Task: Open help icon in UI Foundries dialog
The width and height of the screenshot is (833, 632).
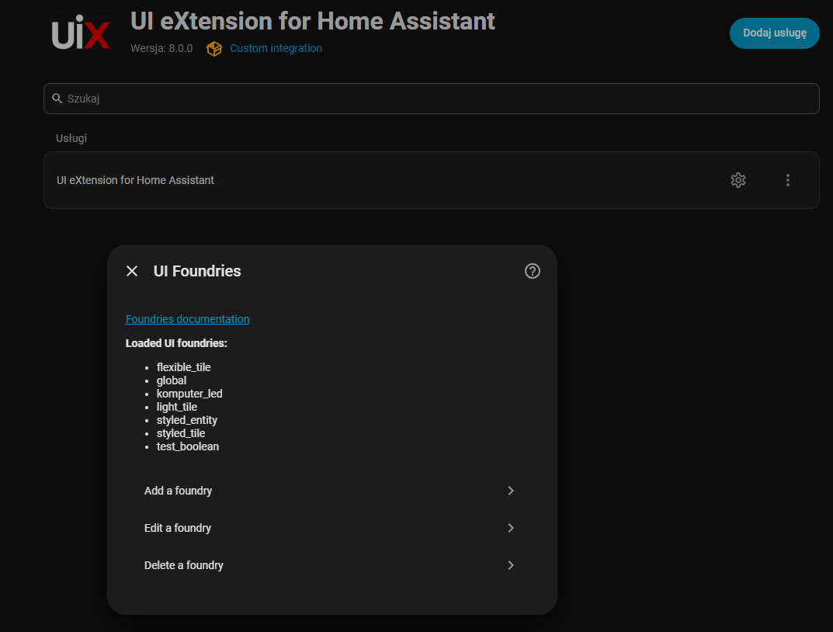Action: tap(533, 272)
